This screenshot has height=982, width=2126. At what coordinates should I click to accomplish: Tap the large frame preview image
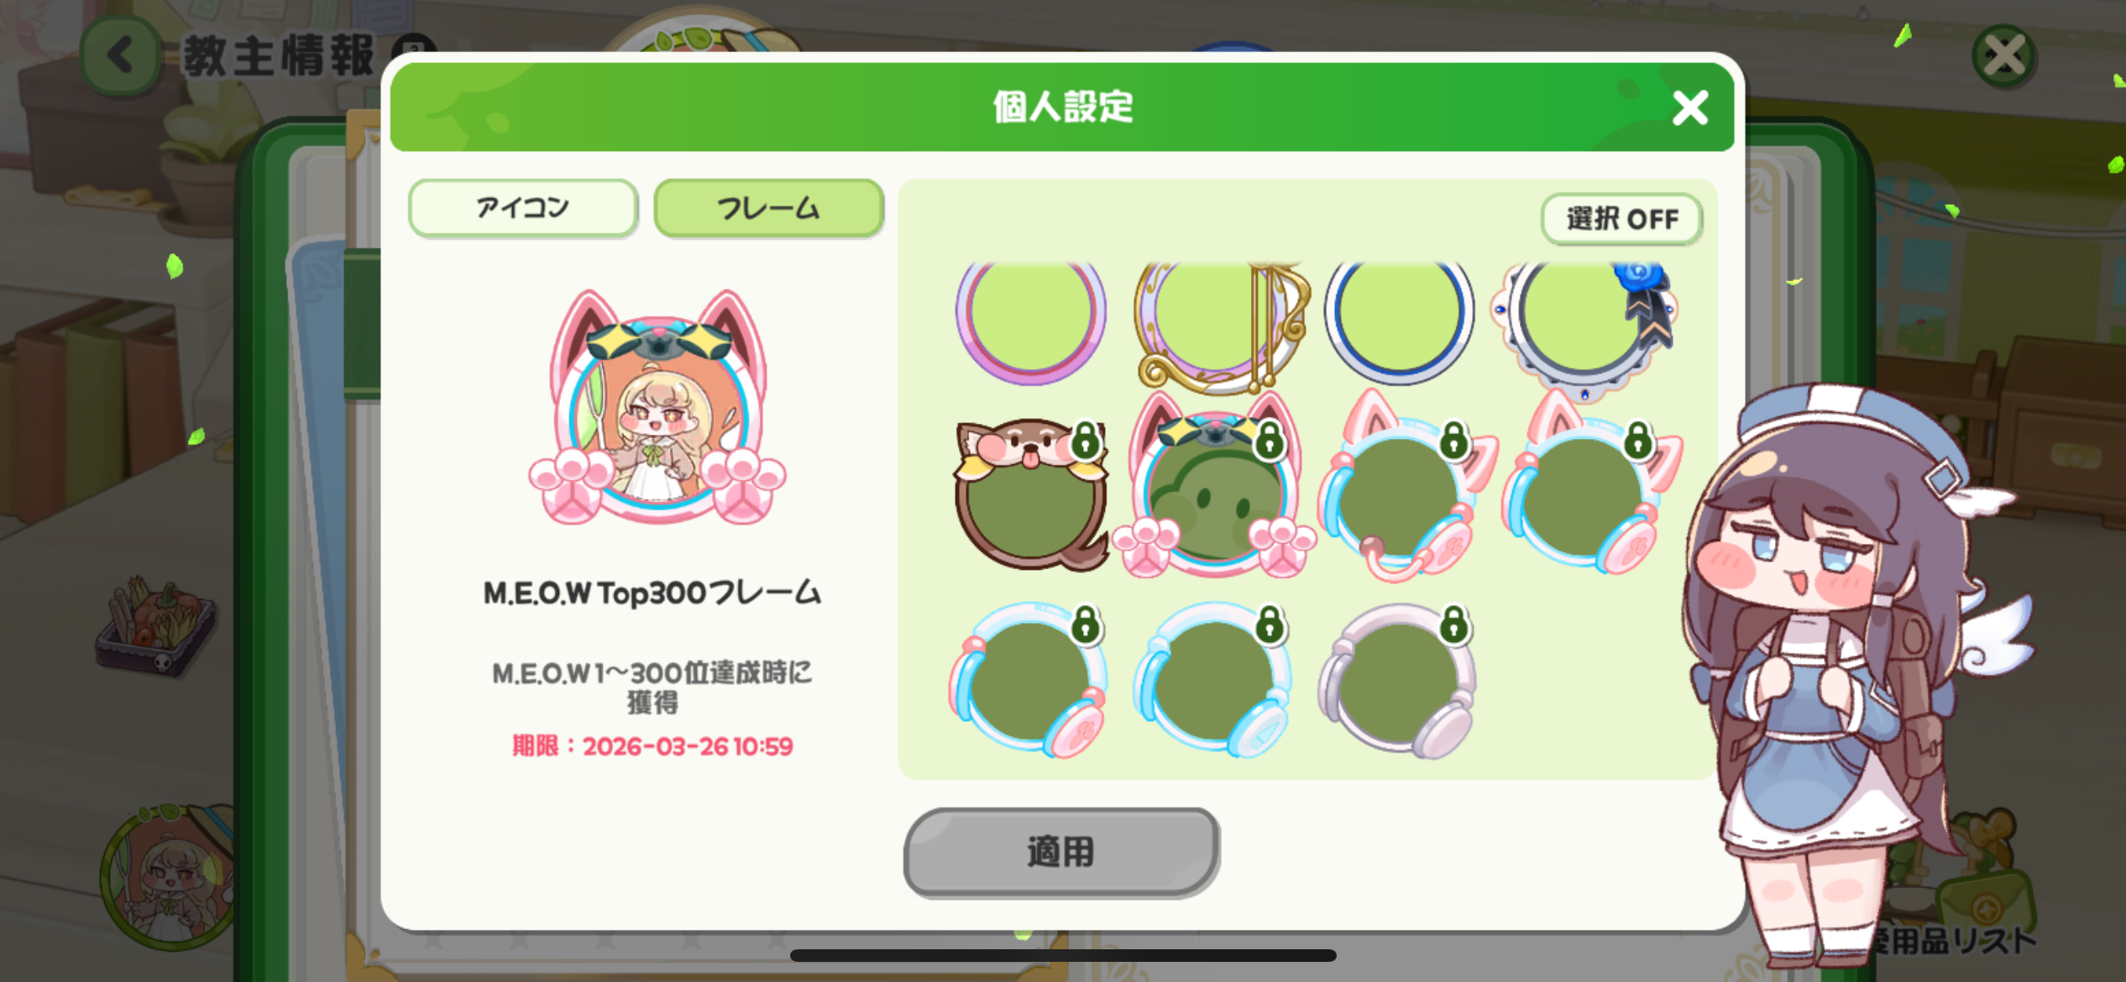click(x=657, y=409)
